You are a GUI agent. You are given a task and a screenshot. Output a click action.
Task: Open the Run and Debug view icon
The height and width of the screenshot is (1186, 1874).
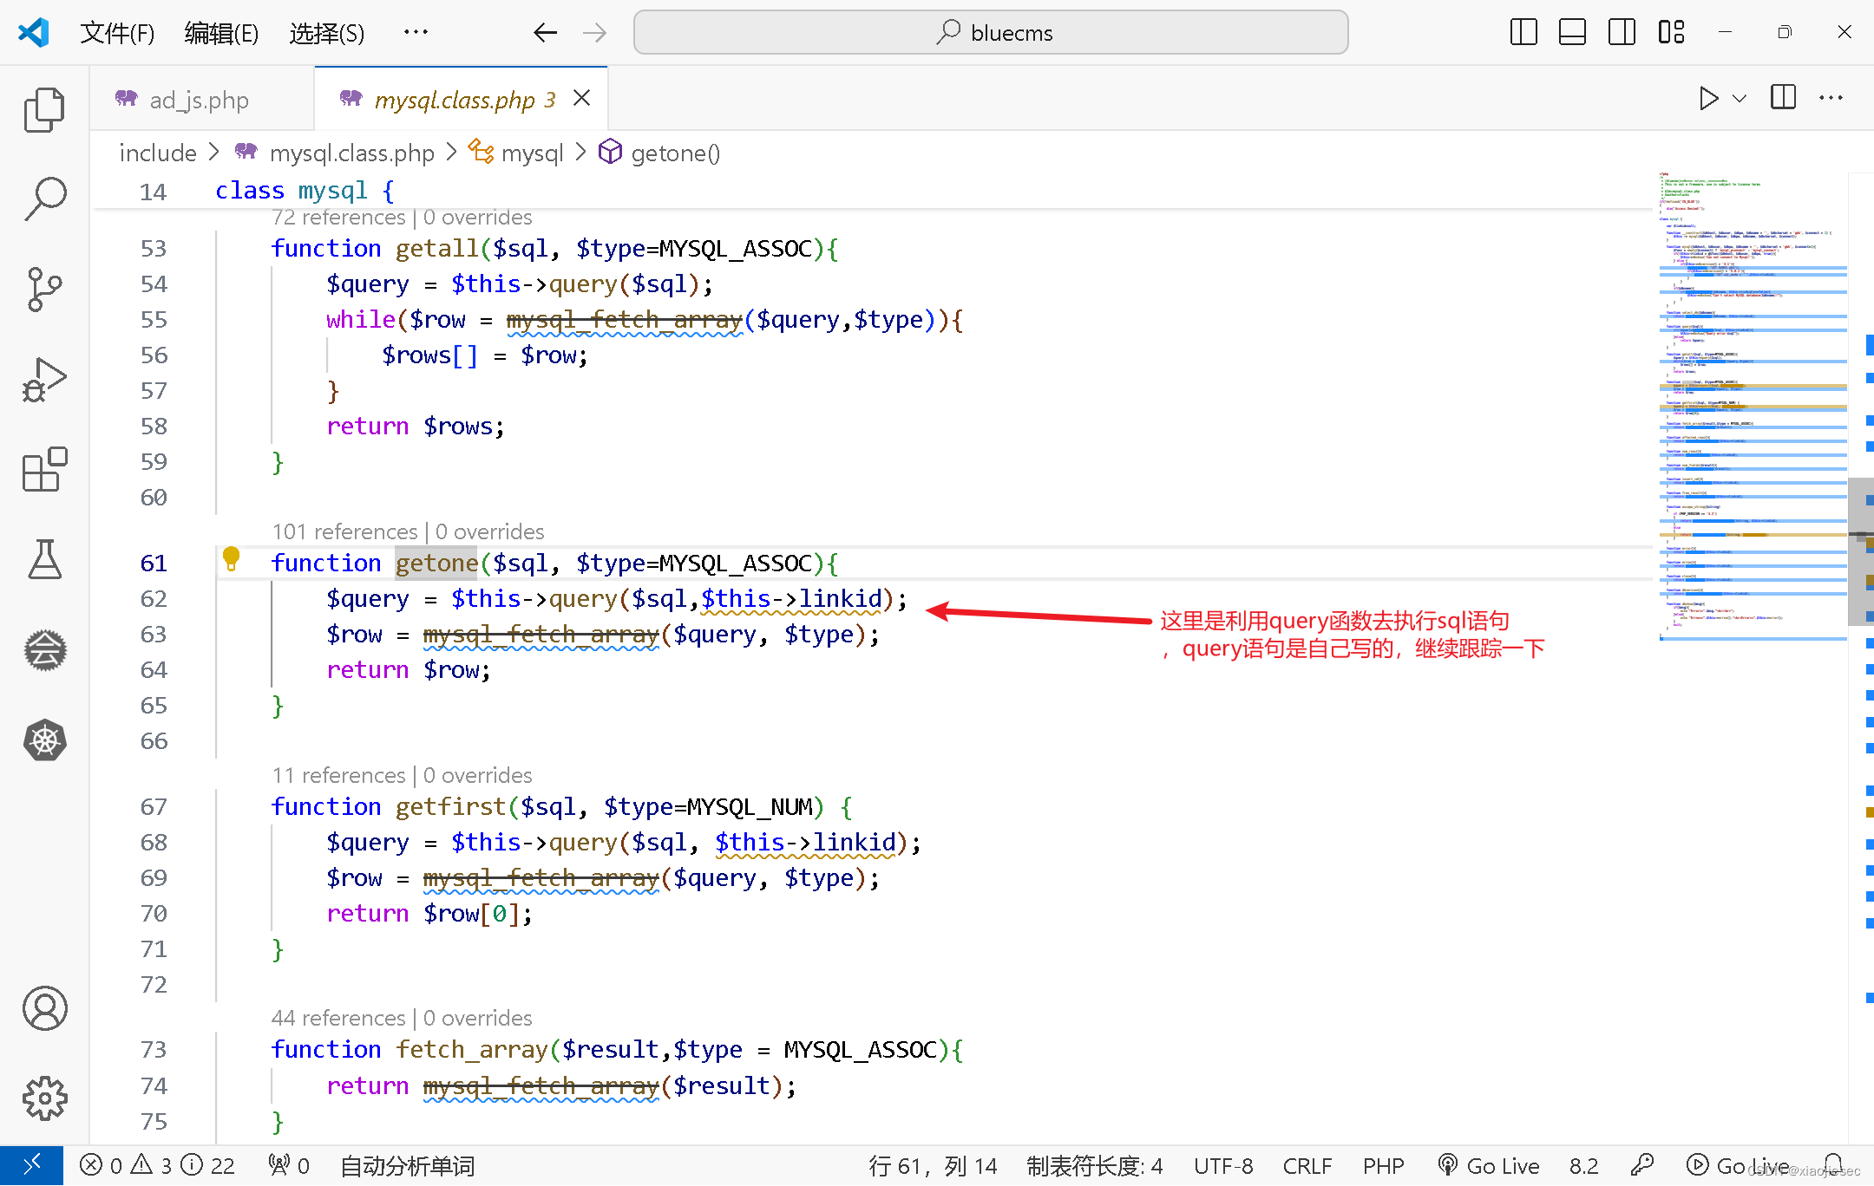tap(43, 378)
